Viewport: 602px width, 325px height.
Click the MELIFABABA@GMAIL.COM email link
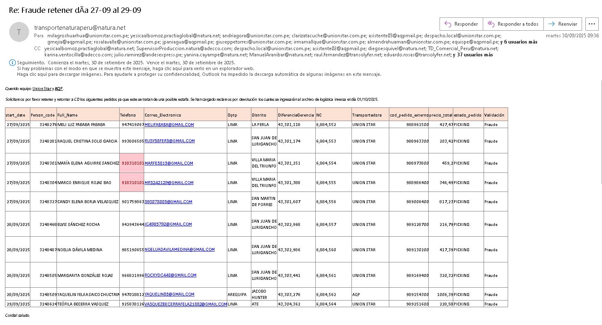(169, 124)
